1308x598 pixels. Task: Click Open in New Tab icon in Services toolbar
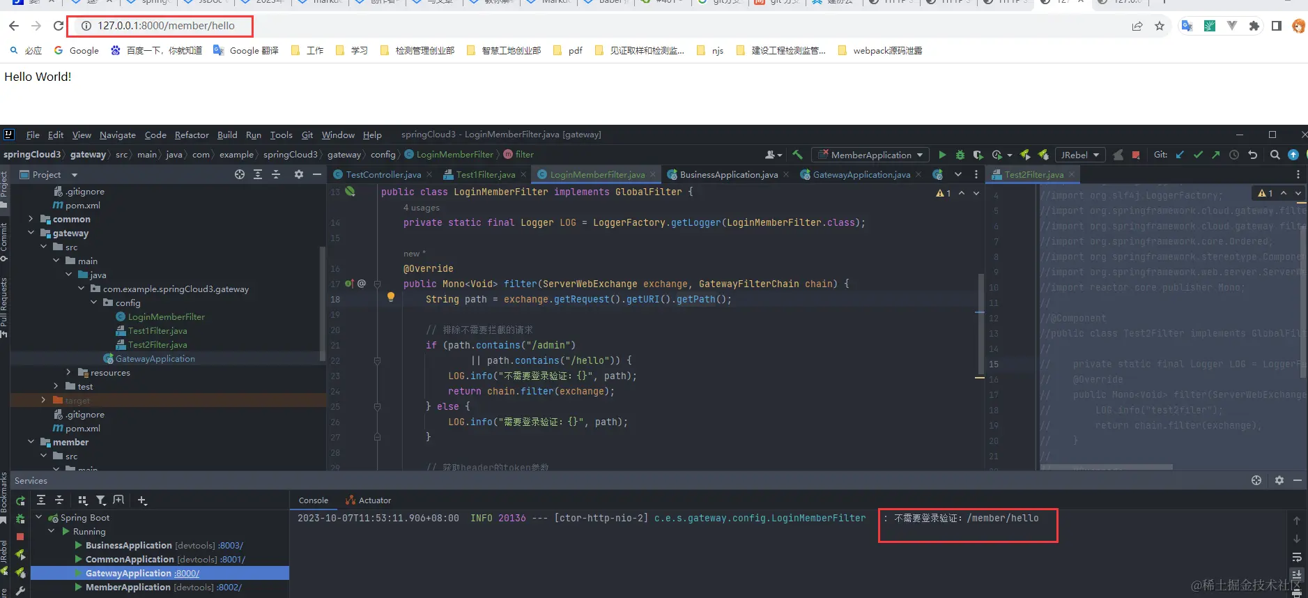click(x=119, y=500)
